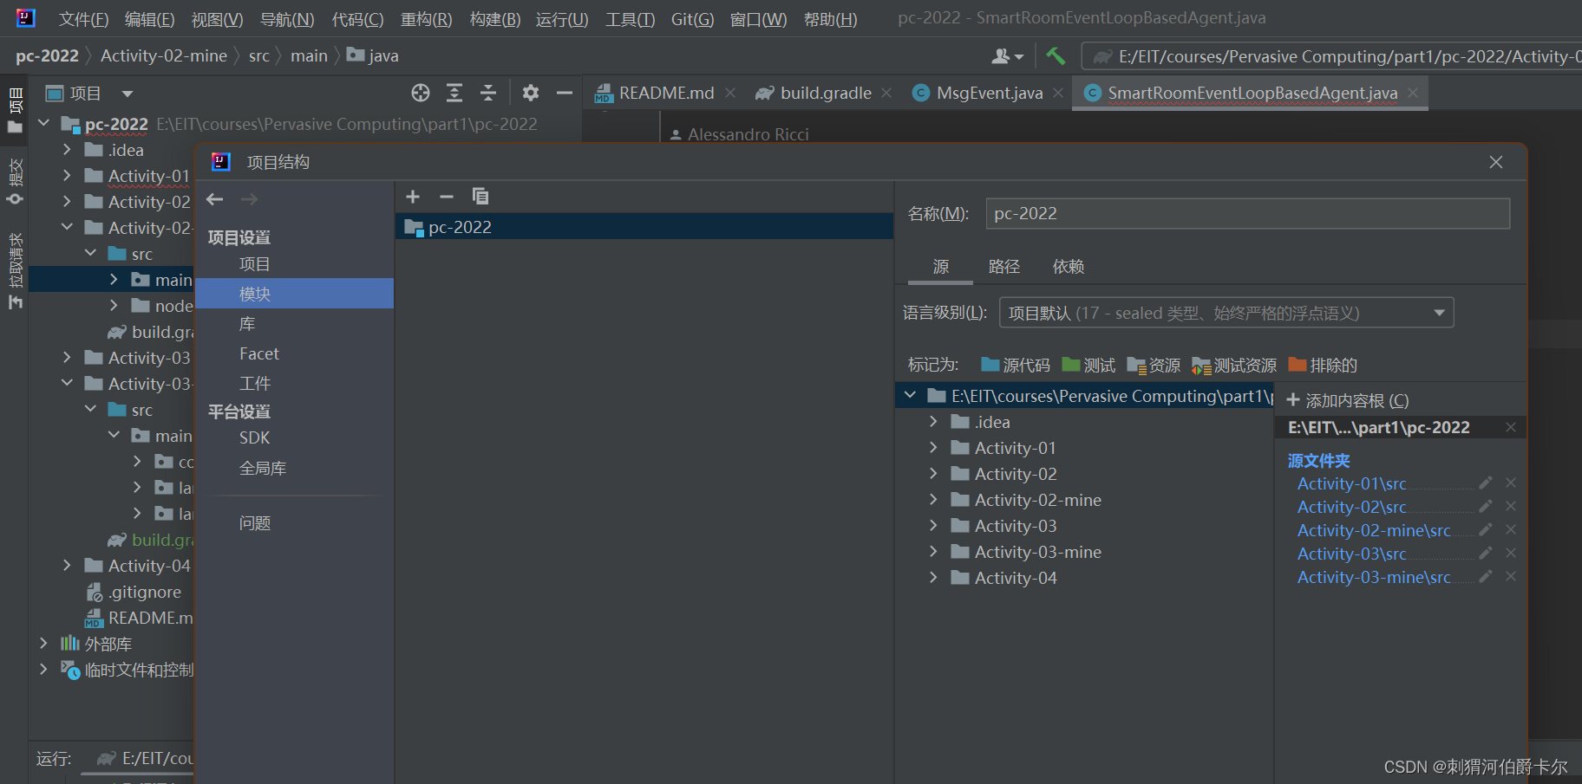Switch to the build.gradle editor tab
Image resolution: width=1582 pixels, height=784 pixels.
point(826,93)
